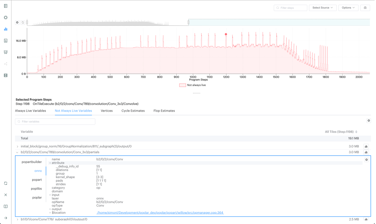Take a screenshot using the camera icon
The width and height of the screenshot is (376, 224).
tap(365, 8)
